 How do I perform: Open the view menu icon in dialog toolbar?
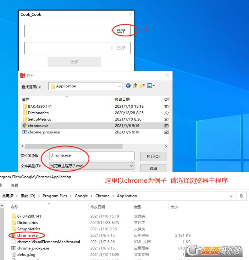click(x=151, y=86)
